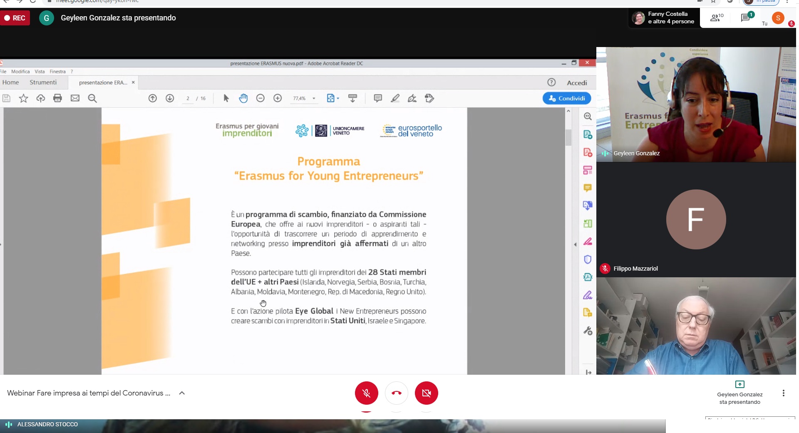The height and width of the screenshot is (433, 799).
Task: Click the REC recording indicator
Action: click(x=15, y=18)
